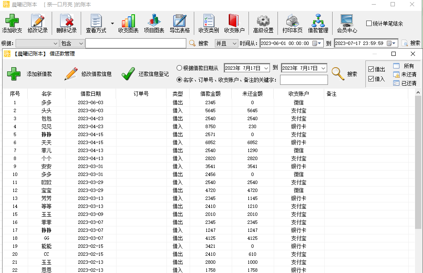The width and height of the screenshot is (423, 273).
Task: Open the 包含 condition dropdown
Action: tap(72, 43)
